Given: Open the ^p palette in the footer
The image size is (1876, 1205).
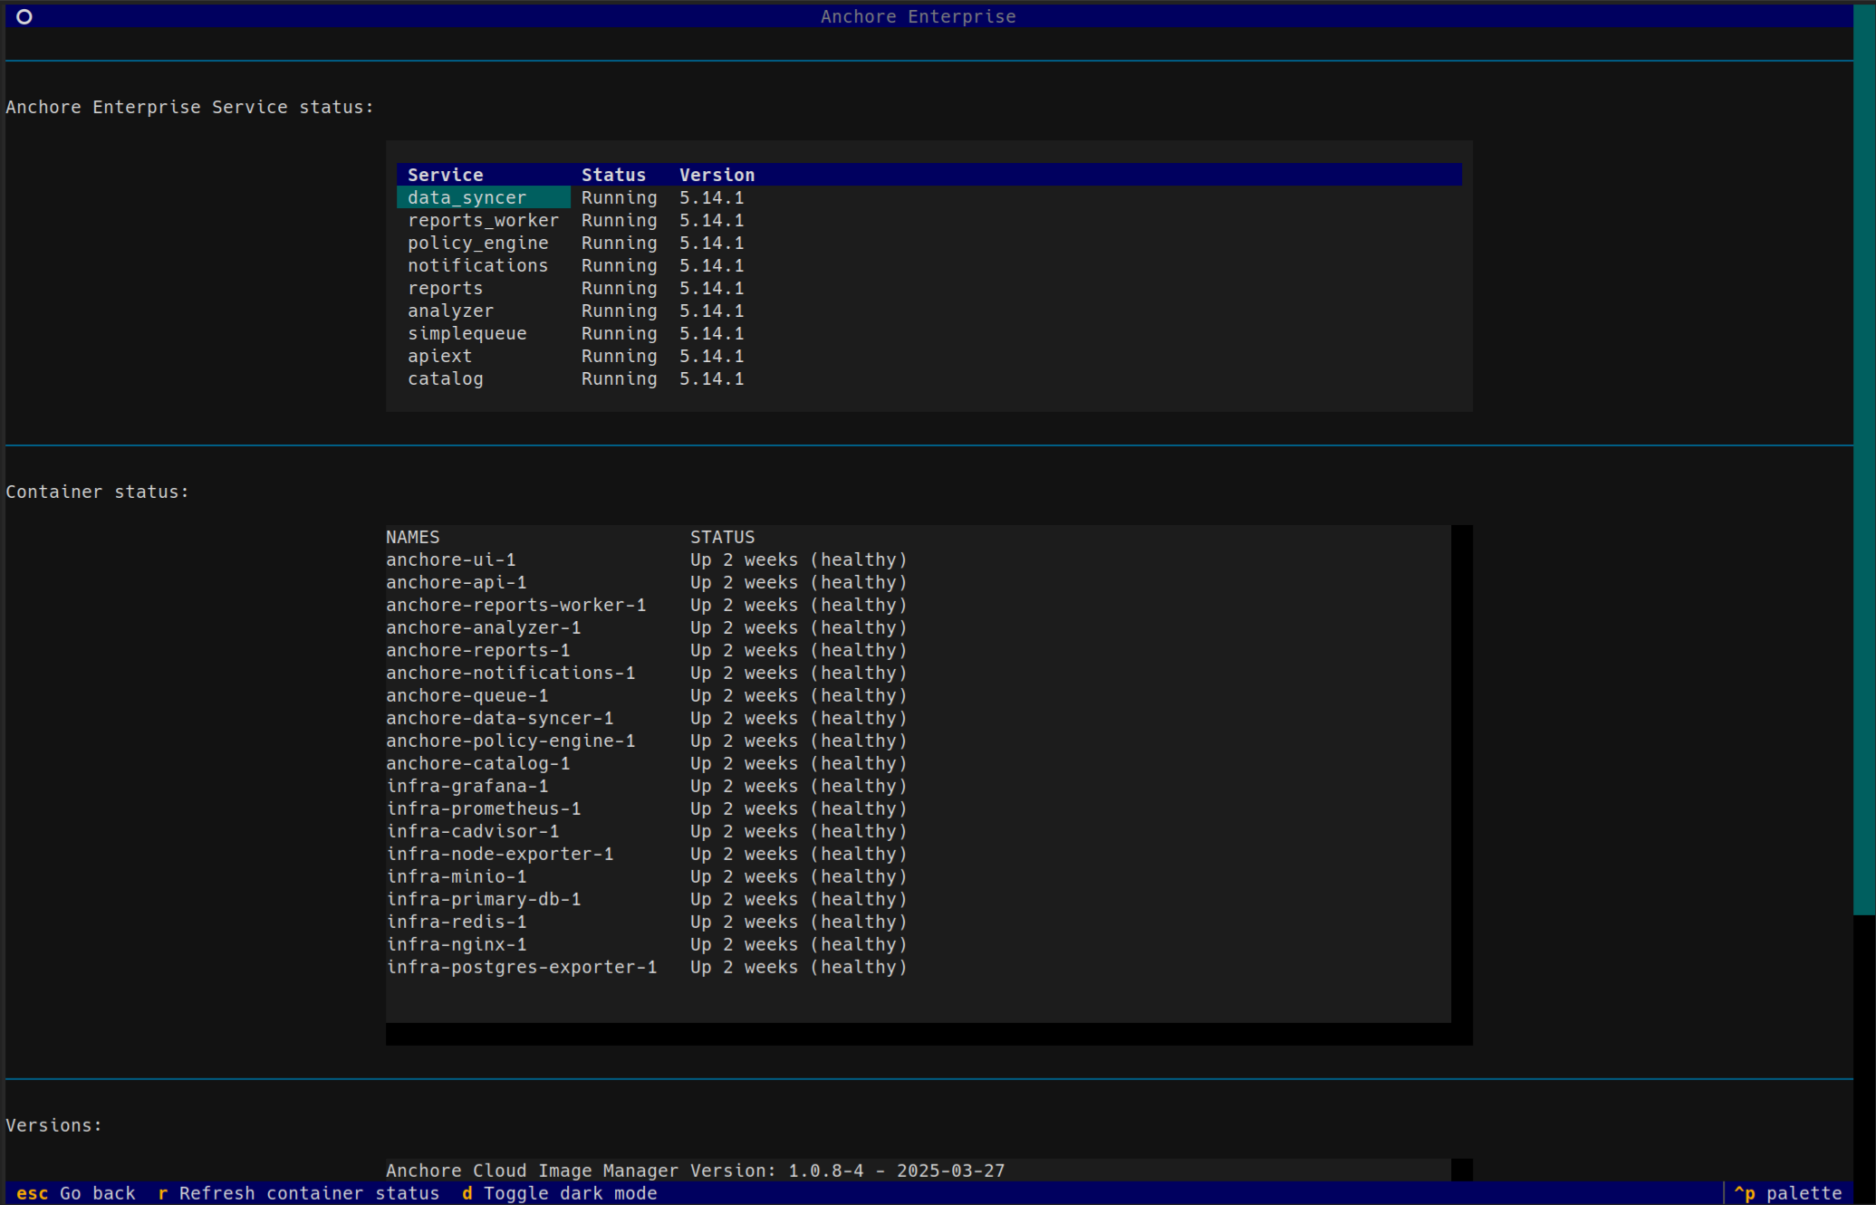Looking at the screenshot, I should 1787,1193.
